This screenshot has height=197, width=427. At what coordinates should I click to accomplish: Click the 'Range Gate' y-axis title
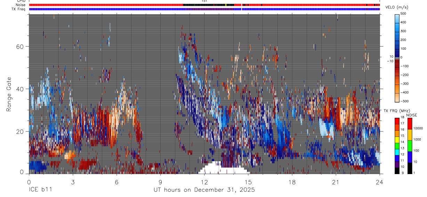point(9,94)
